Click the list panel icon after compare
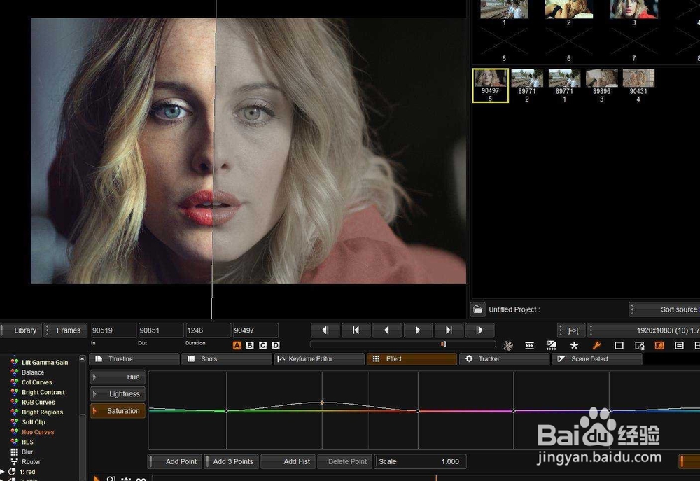The image size is (700, 481). pos(679,345)
